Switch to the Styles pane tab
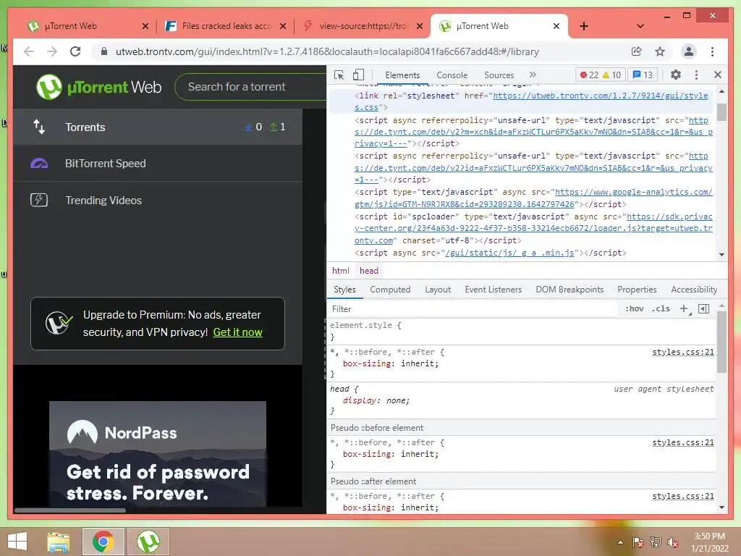 pos(344,290)
